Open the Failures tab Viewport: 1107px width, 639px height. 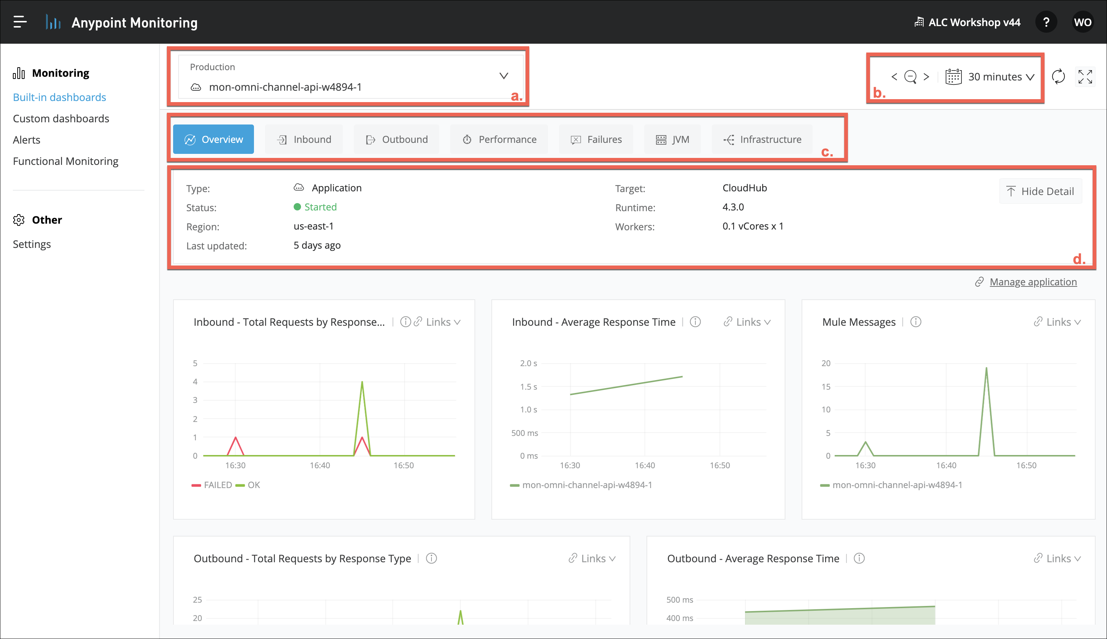click(596, 139)
